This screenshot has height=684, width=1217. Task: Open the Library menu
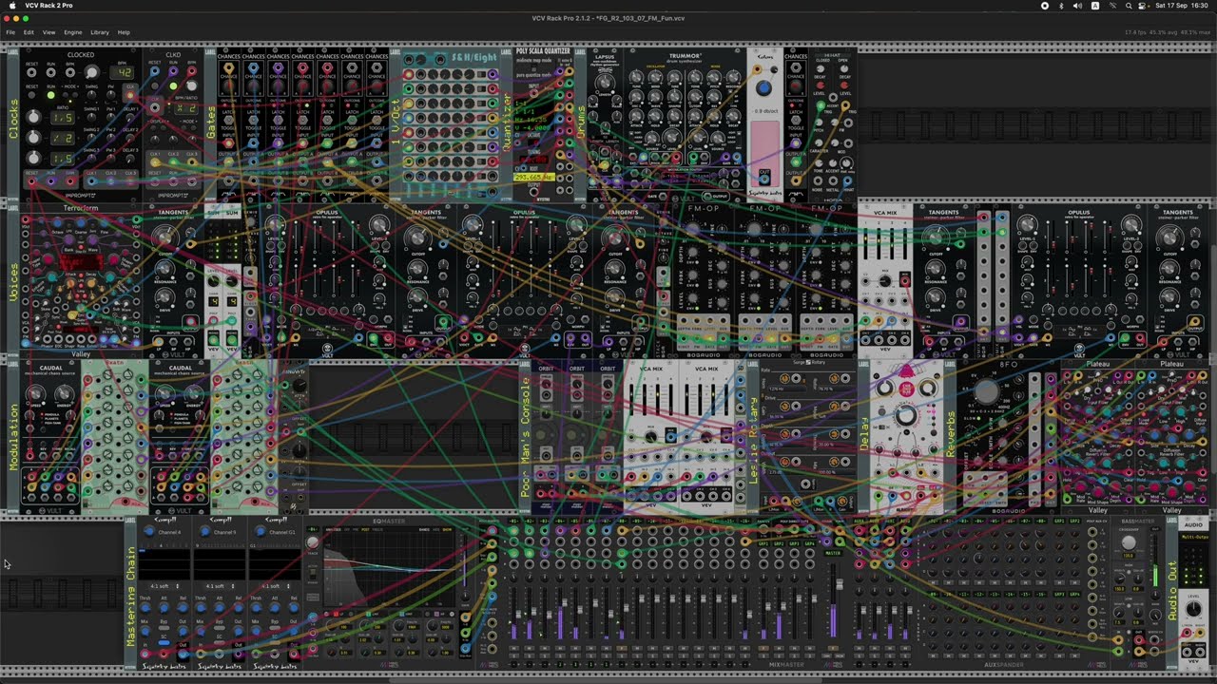[x=100, y=32]
